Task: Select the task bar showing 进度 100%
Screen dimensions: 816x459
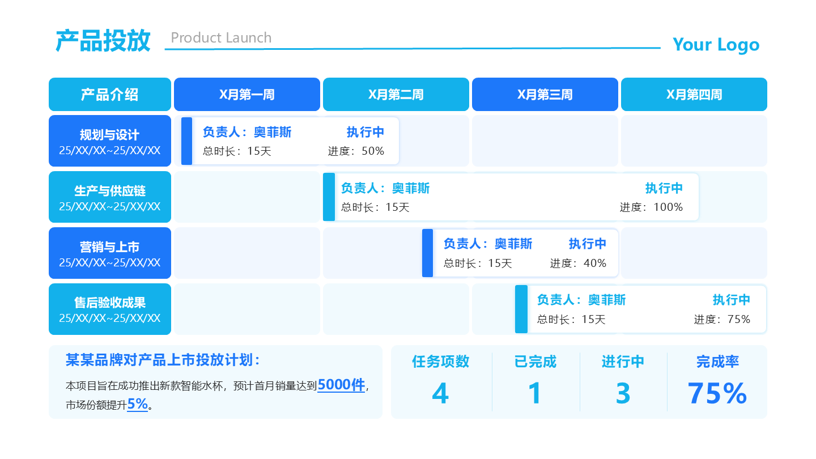Action: [x=511, y=197]
